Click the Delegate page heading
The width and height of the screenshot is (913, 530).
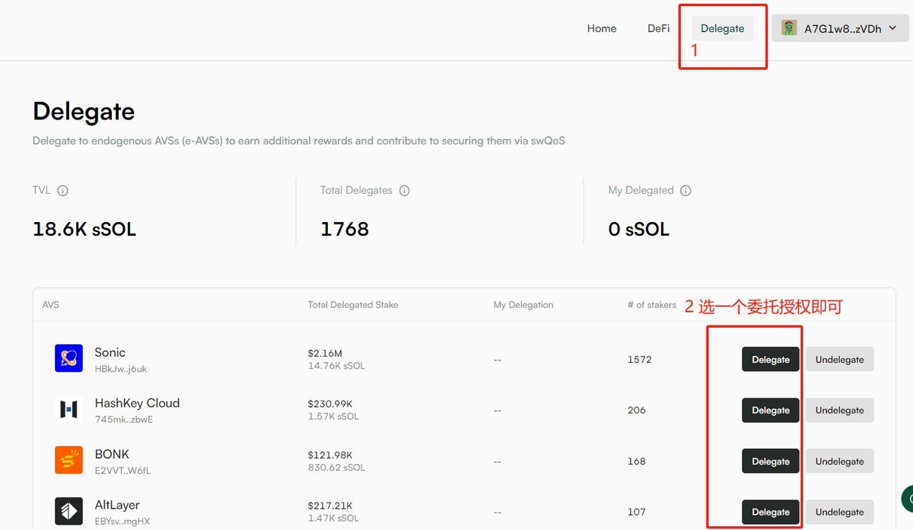click(x=84, y=112)
